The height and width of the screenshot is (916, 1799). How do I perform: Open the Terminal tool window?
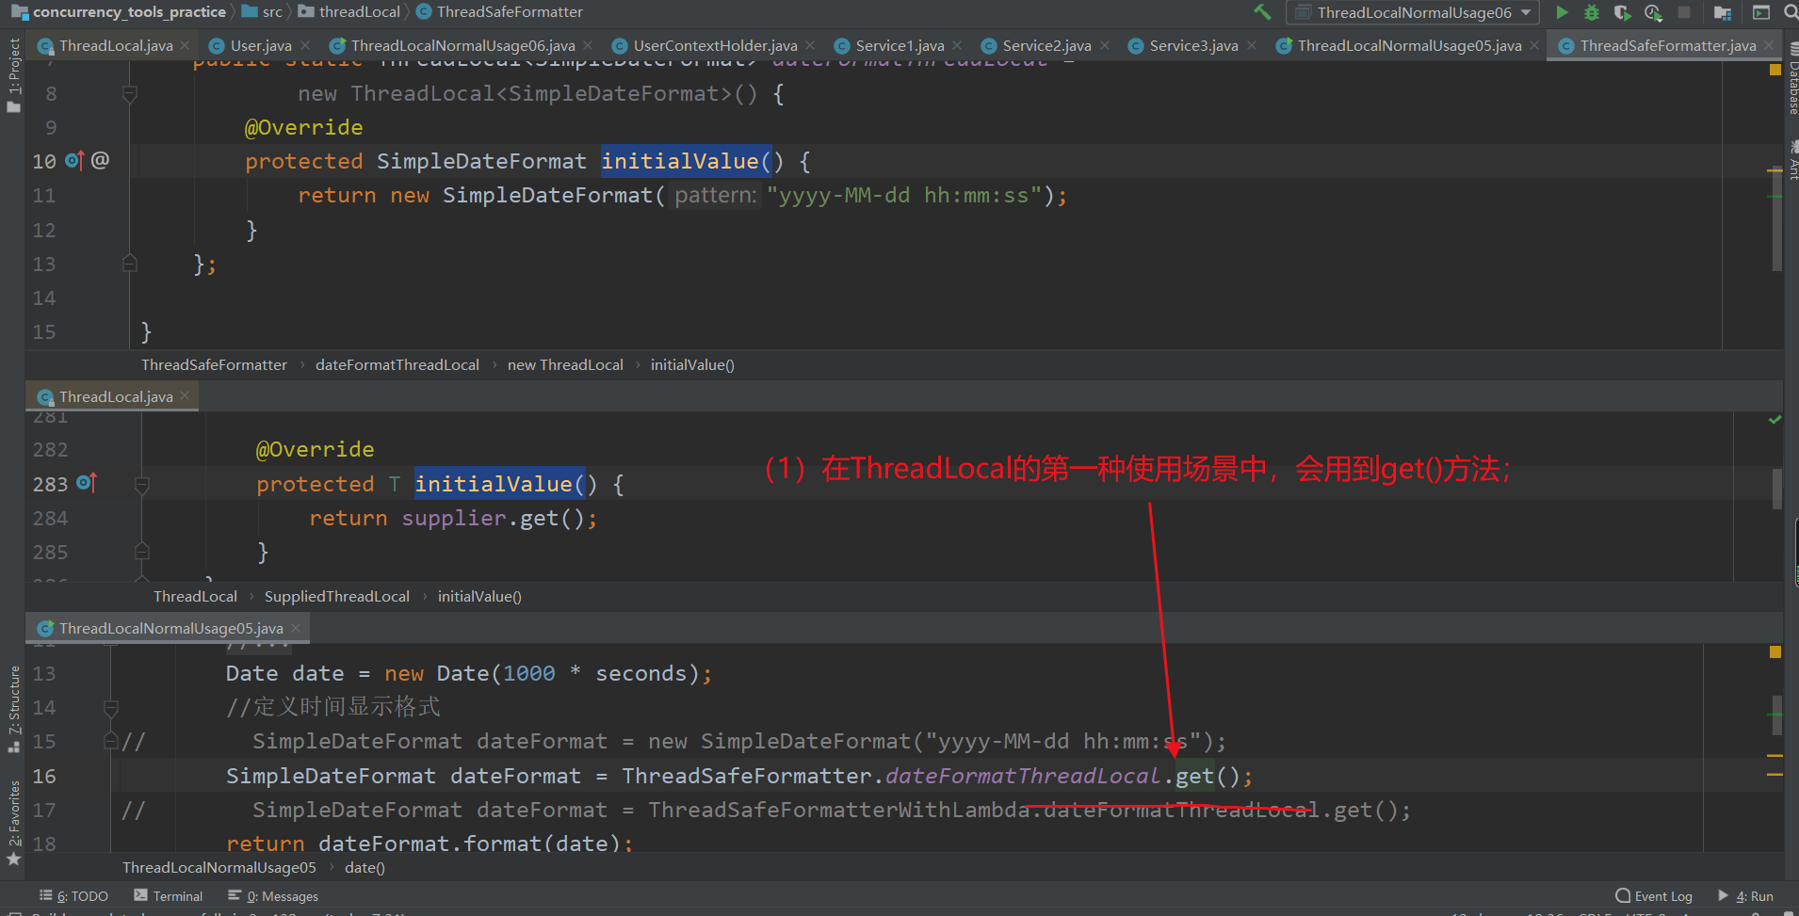point(176,895)
